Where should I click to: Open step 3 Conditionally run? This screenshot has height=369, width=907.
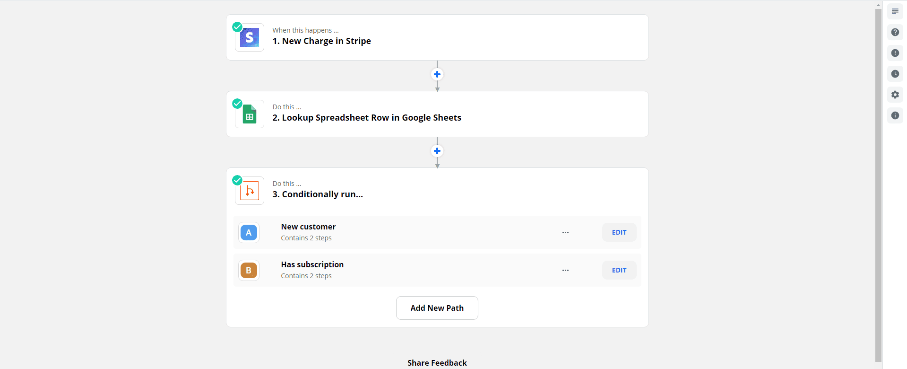tap(318, 194)
